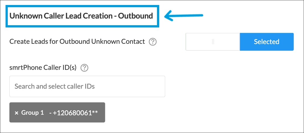Viewport: 304px width, 133px height.
Task: Remove Group 1 tag using its × icon
Action: pos(16,113)
